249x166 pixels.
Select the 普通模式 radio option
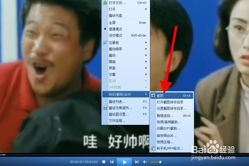click(125, 29)
